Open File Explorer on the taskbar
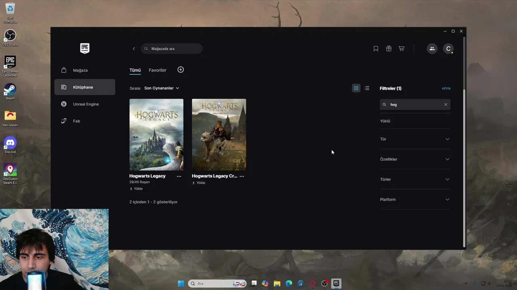 [x=277, y=284]
